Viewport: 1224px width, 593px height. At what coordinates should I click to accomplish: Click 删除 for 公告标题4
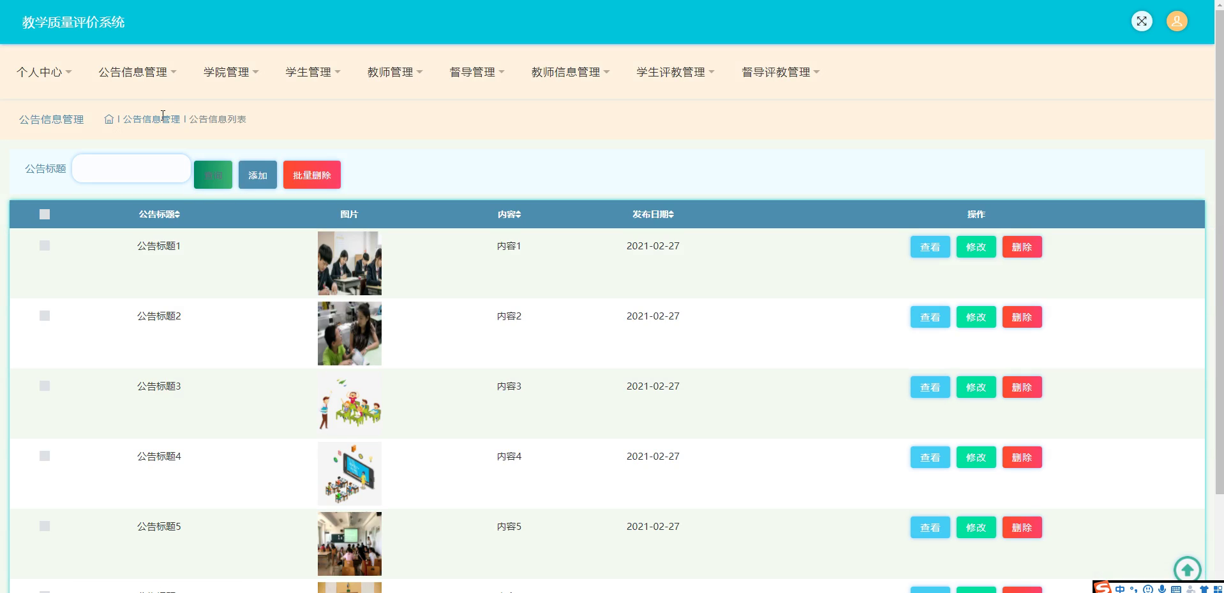point(1022,457)
